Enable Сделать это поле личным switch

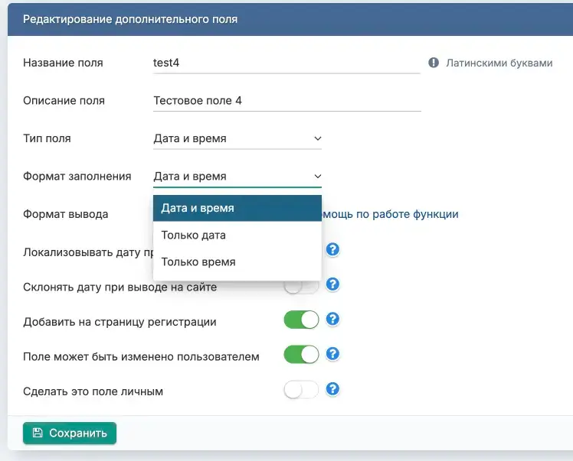pos(301,390)
